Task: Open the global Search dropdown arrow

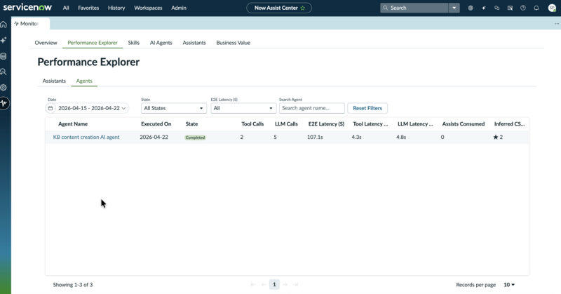Action: pyautogui.click(x=454, y=8)
